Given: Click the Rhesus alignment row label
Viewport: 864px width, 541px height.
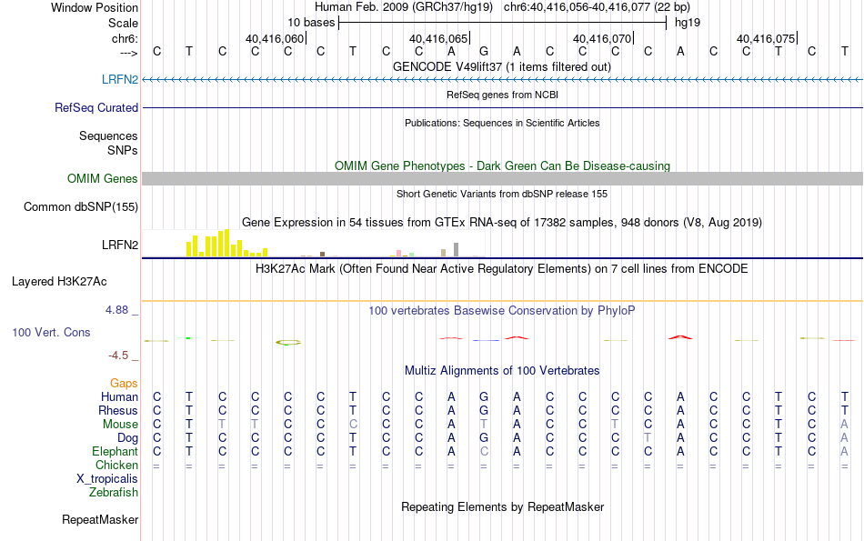Looking at the screenshot, I should point(118,410).
